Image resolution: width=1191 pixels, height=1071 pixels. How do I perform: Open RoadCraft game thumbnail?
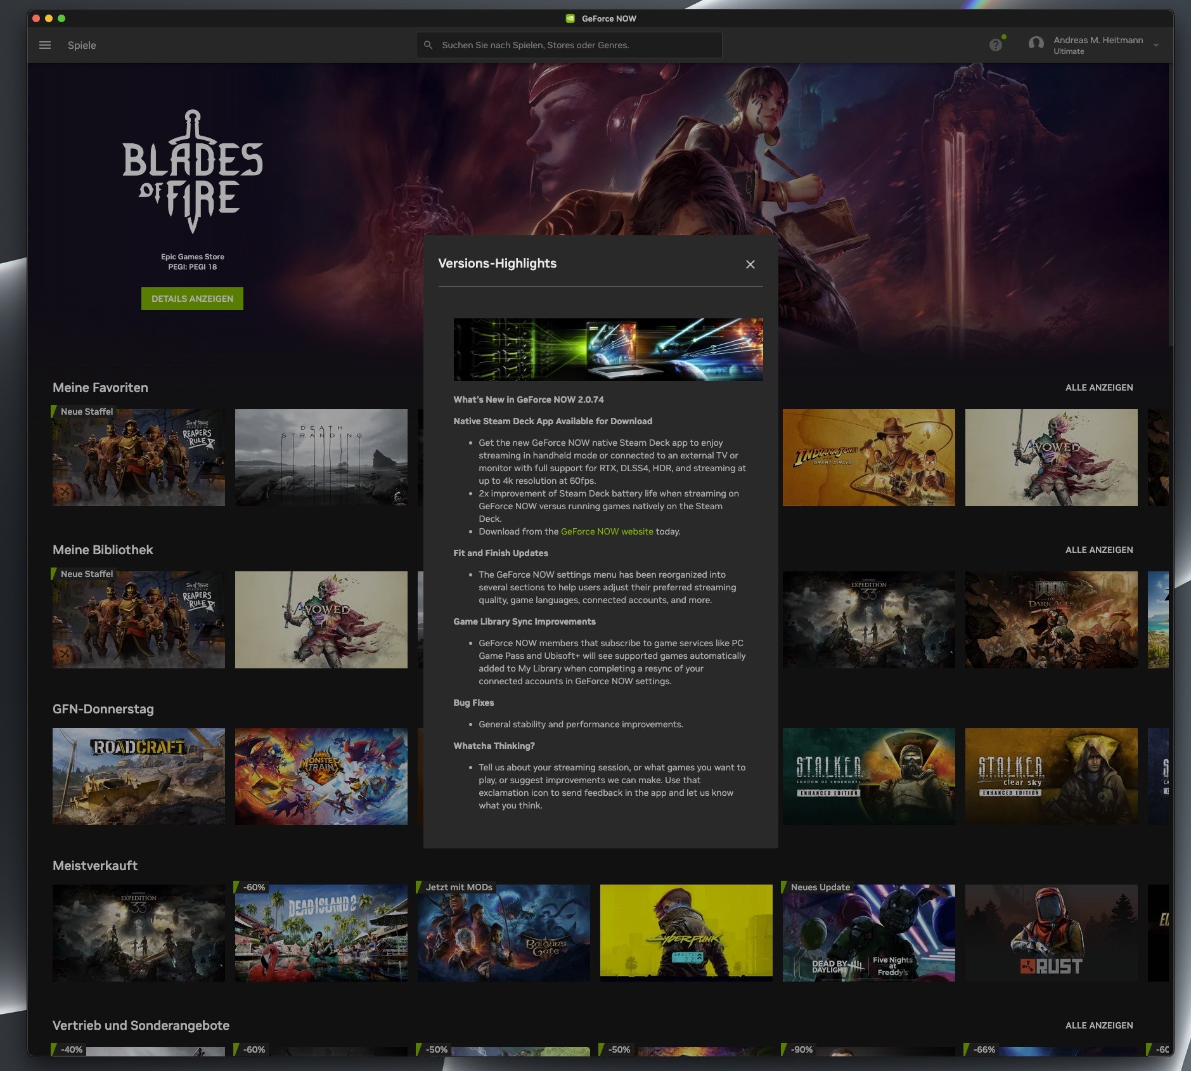[139, 776]
